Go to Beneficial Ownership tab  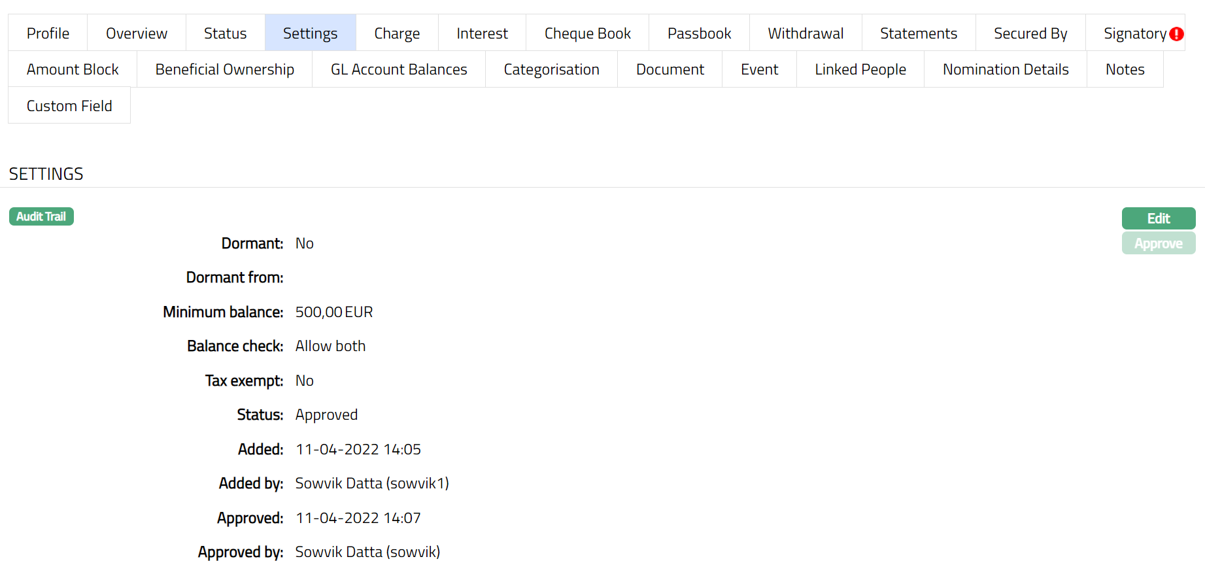click(224, 69)
